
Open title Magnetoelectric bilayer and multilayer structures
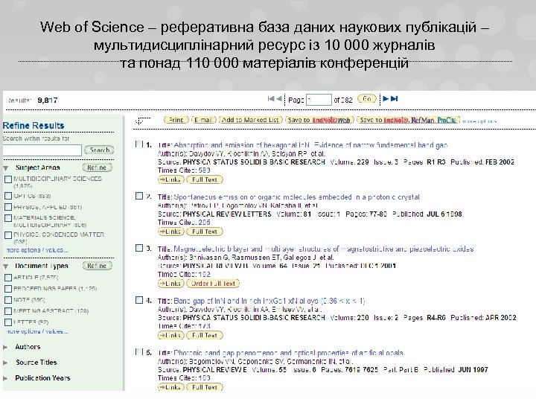(x=324, y=249)
